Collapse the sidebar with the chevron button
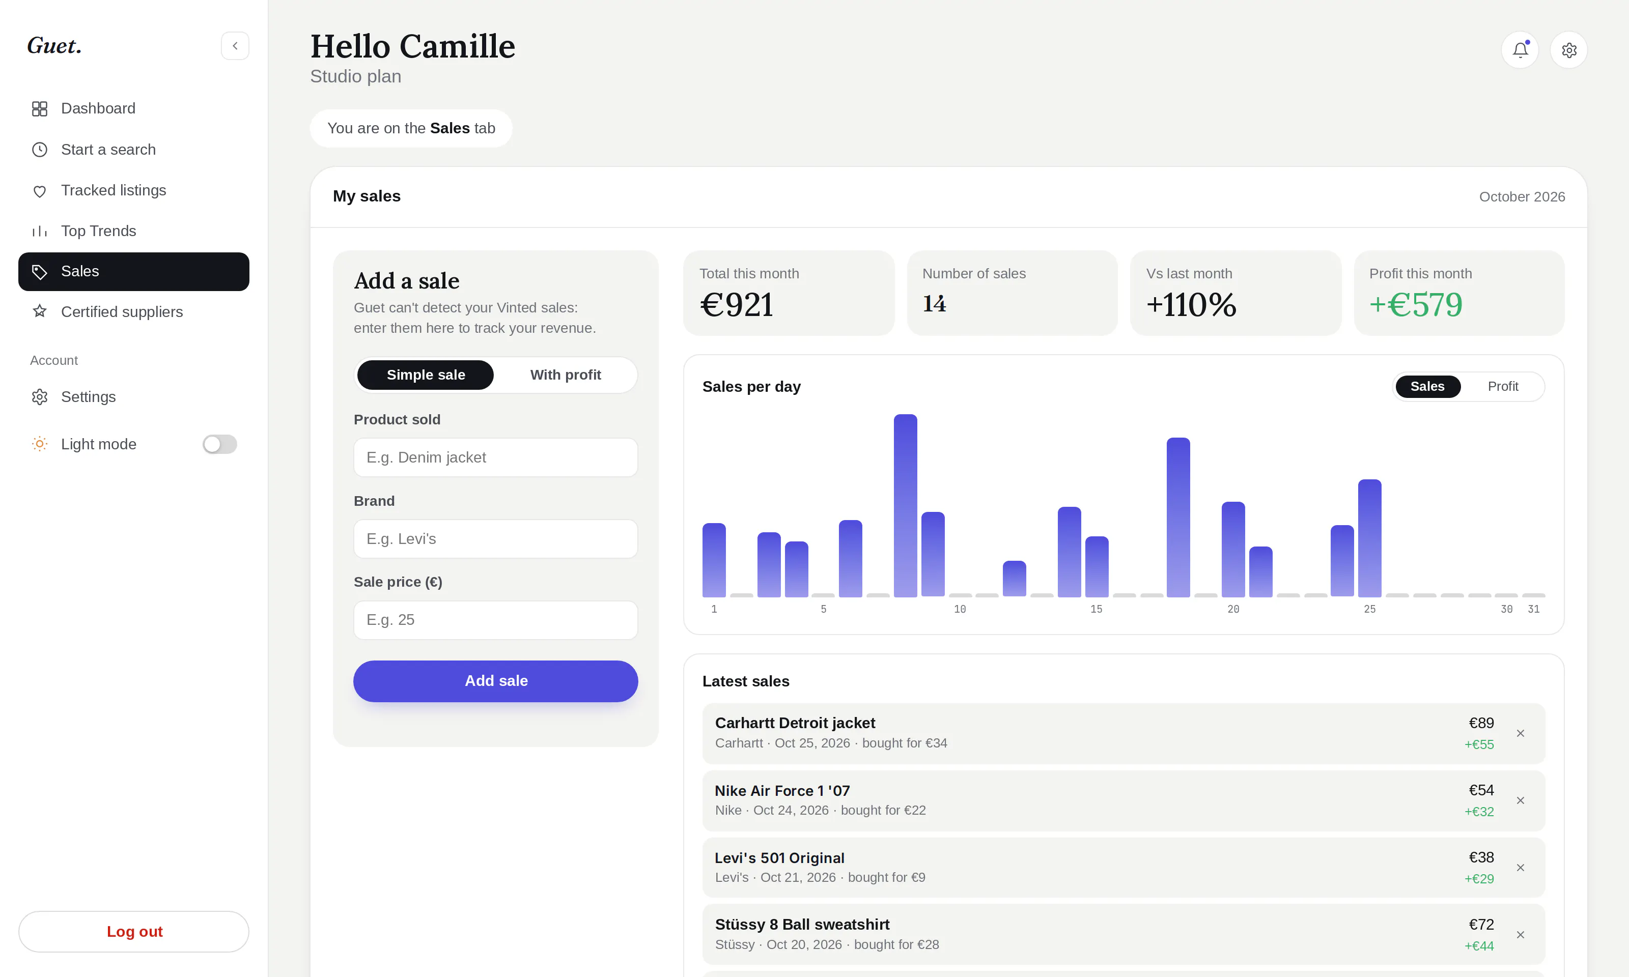The height and width of the screenshot is (977, 1629). tap(235, 46)
